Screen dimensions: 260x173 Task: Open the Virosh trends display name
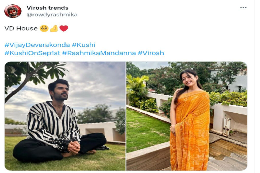(47, 8)
